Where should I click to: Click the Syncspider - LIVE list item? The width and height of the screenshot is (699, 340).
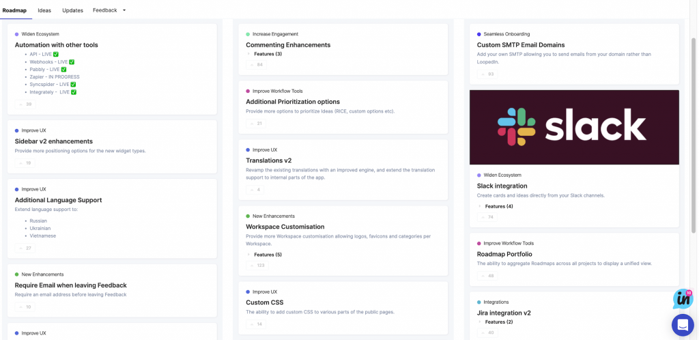pyautogui.click(x=53, y=85)
